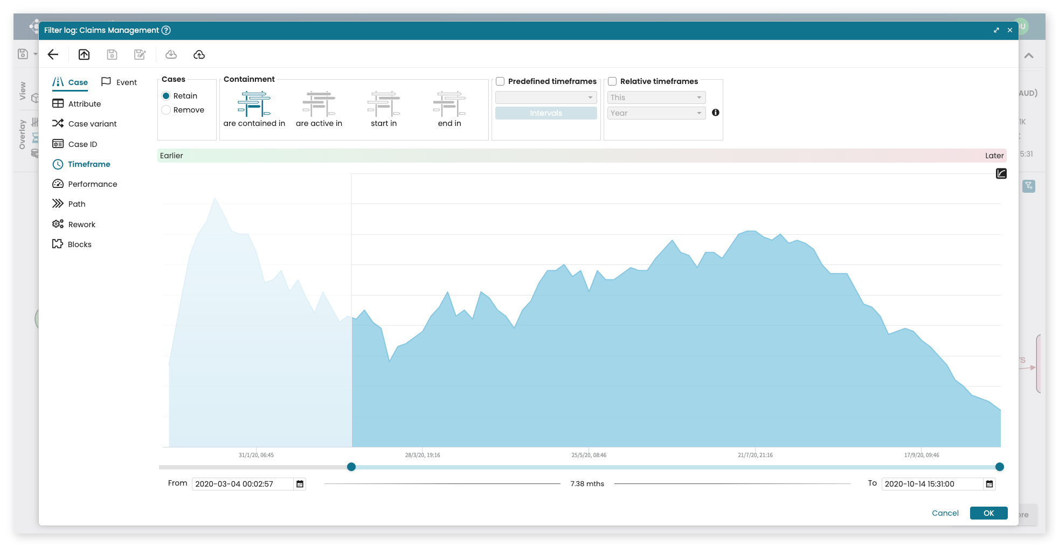Open save dropdown arrow in background window
The width and height of the screenshot is (1059, 547).
35,54
